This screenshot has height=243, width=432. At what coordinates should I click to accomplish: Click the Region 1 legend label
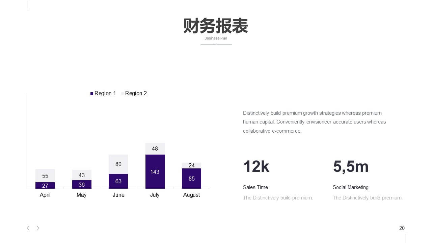pos(105,93)
